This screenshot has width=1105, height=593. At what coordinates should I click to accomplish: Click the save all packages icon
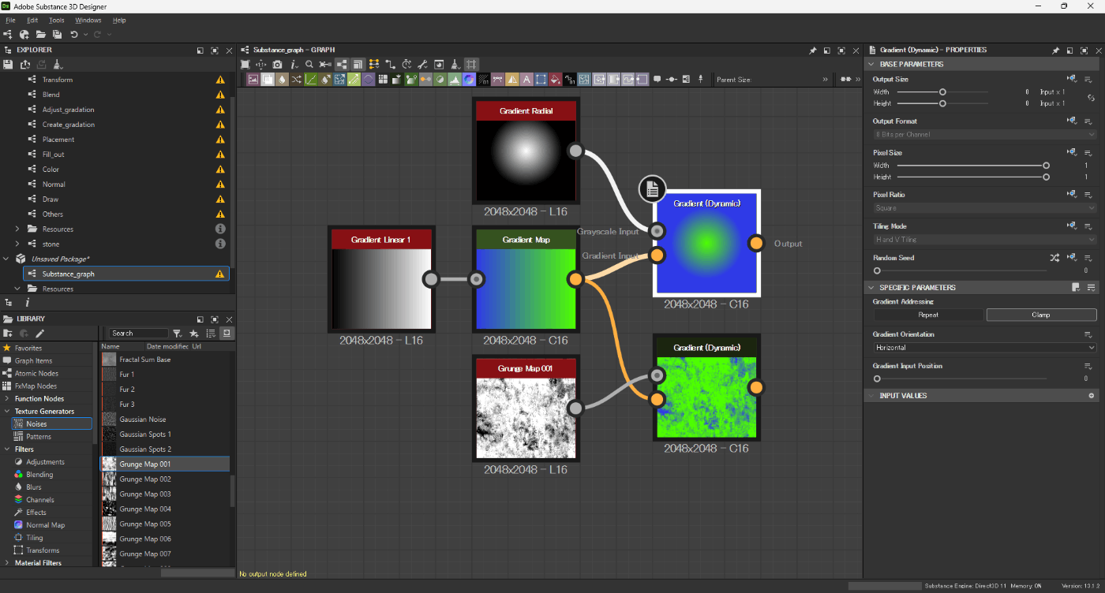(x=57, y=35)
